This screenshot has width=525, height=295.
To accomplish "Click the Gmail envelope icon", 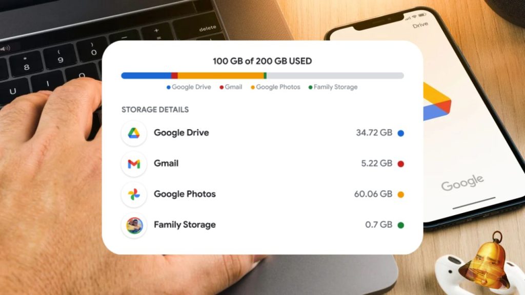I will click(x=134, y=164).
